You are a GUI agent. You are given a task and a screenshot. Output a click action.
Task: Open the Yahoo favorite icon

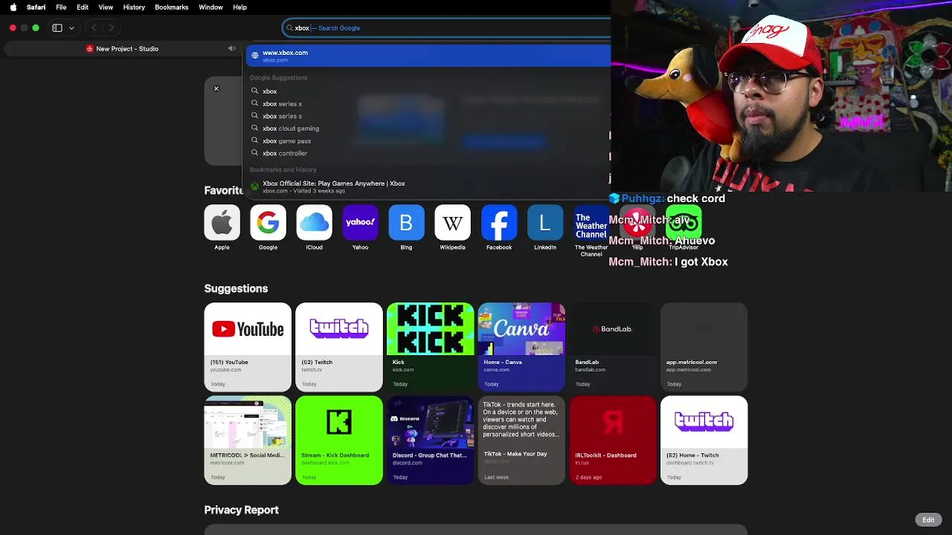coord(360,222)
